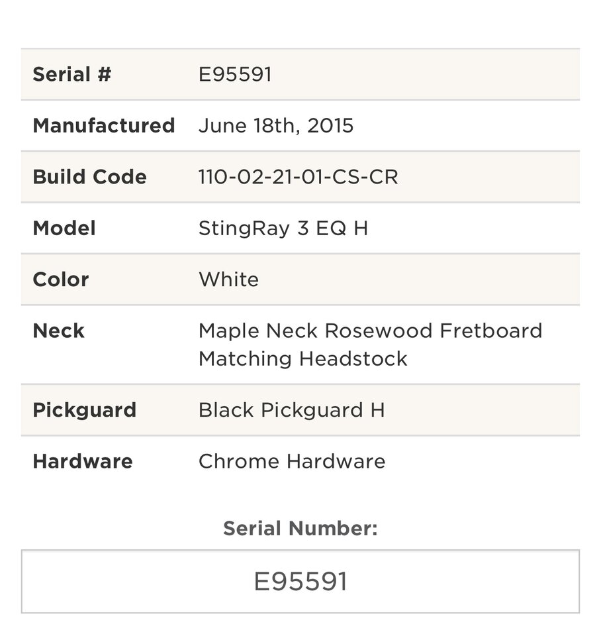Click the White color value
This screenshot has width=601, height=636.
(228, 280)
